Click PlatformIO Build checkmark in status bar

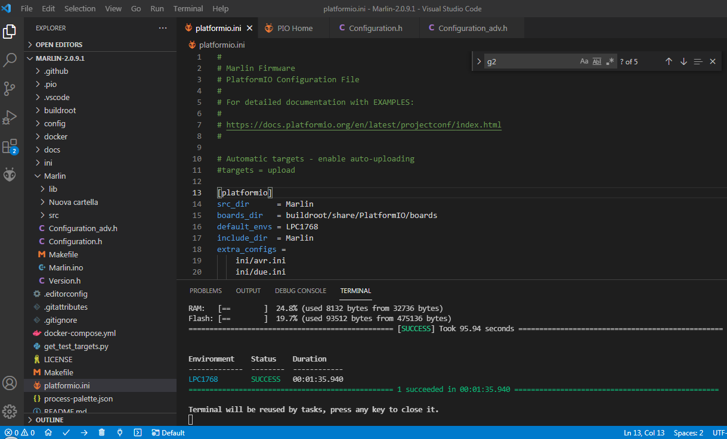tap(66, 433)
